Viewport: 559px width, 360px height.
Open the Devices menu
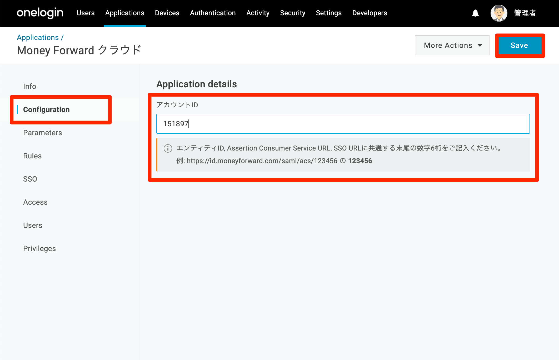pyautogui.click(x=167, y=13)
